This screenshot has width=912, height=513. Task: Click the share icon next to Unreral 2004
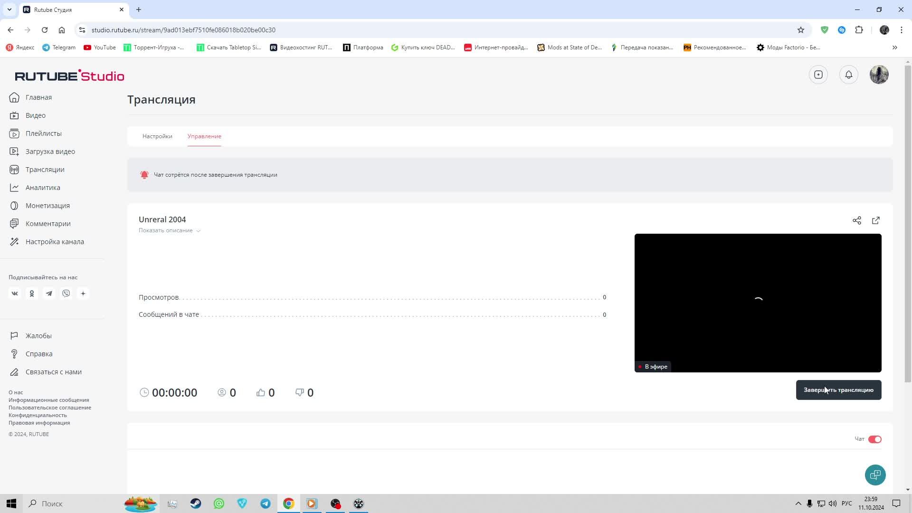pos(856,220)
